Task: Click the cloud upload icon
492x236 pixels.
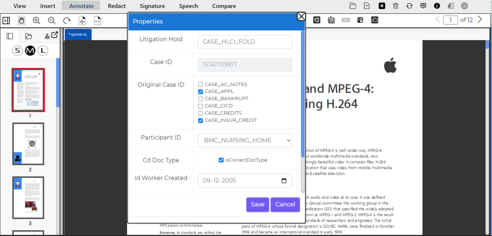Action: 374,20
